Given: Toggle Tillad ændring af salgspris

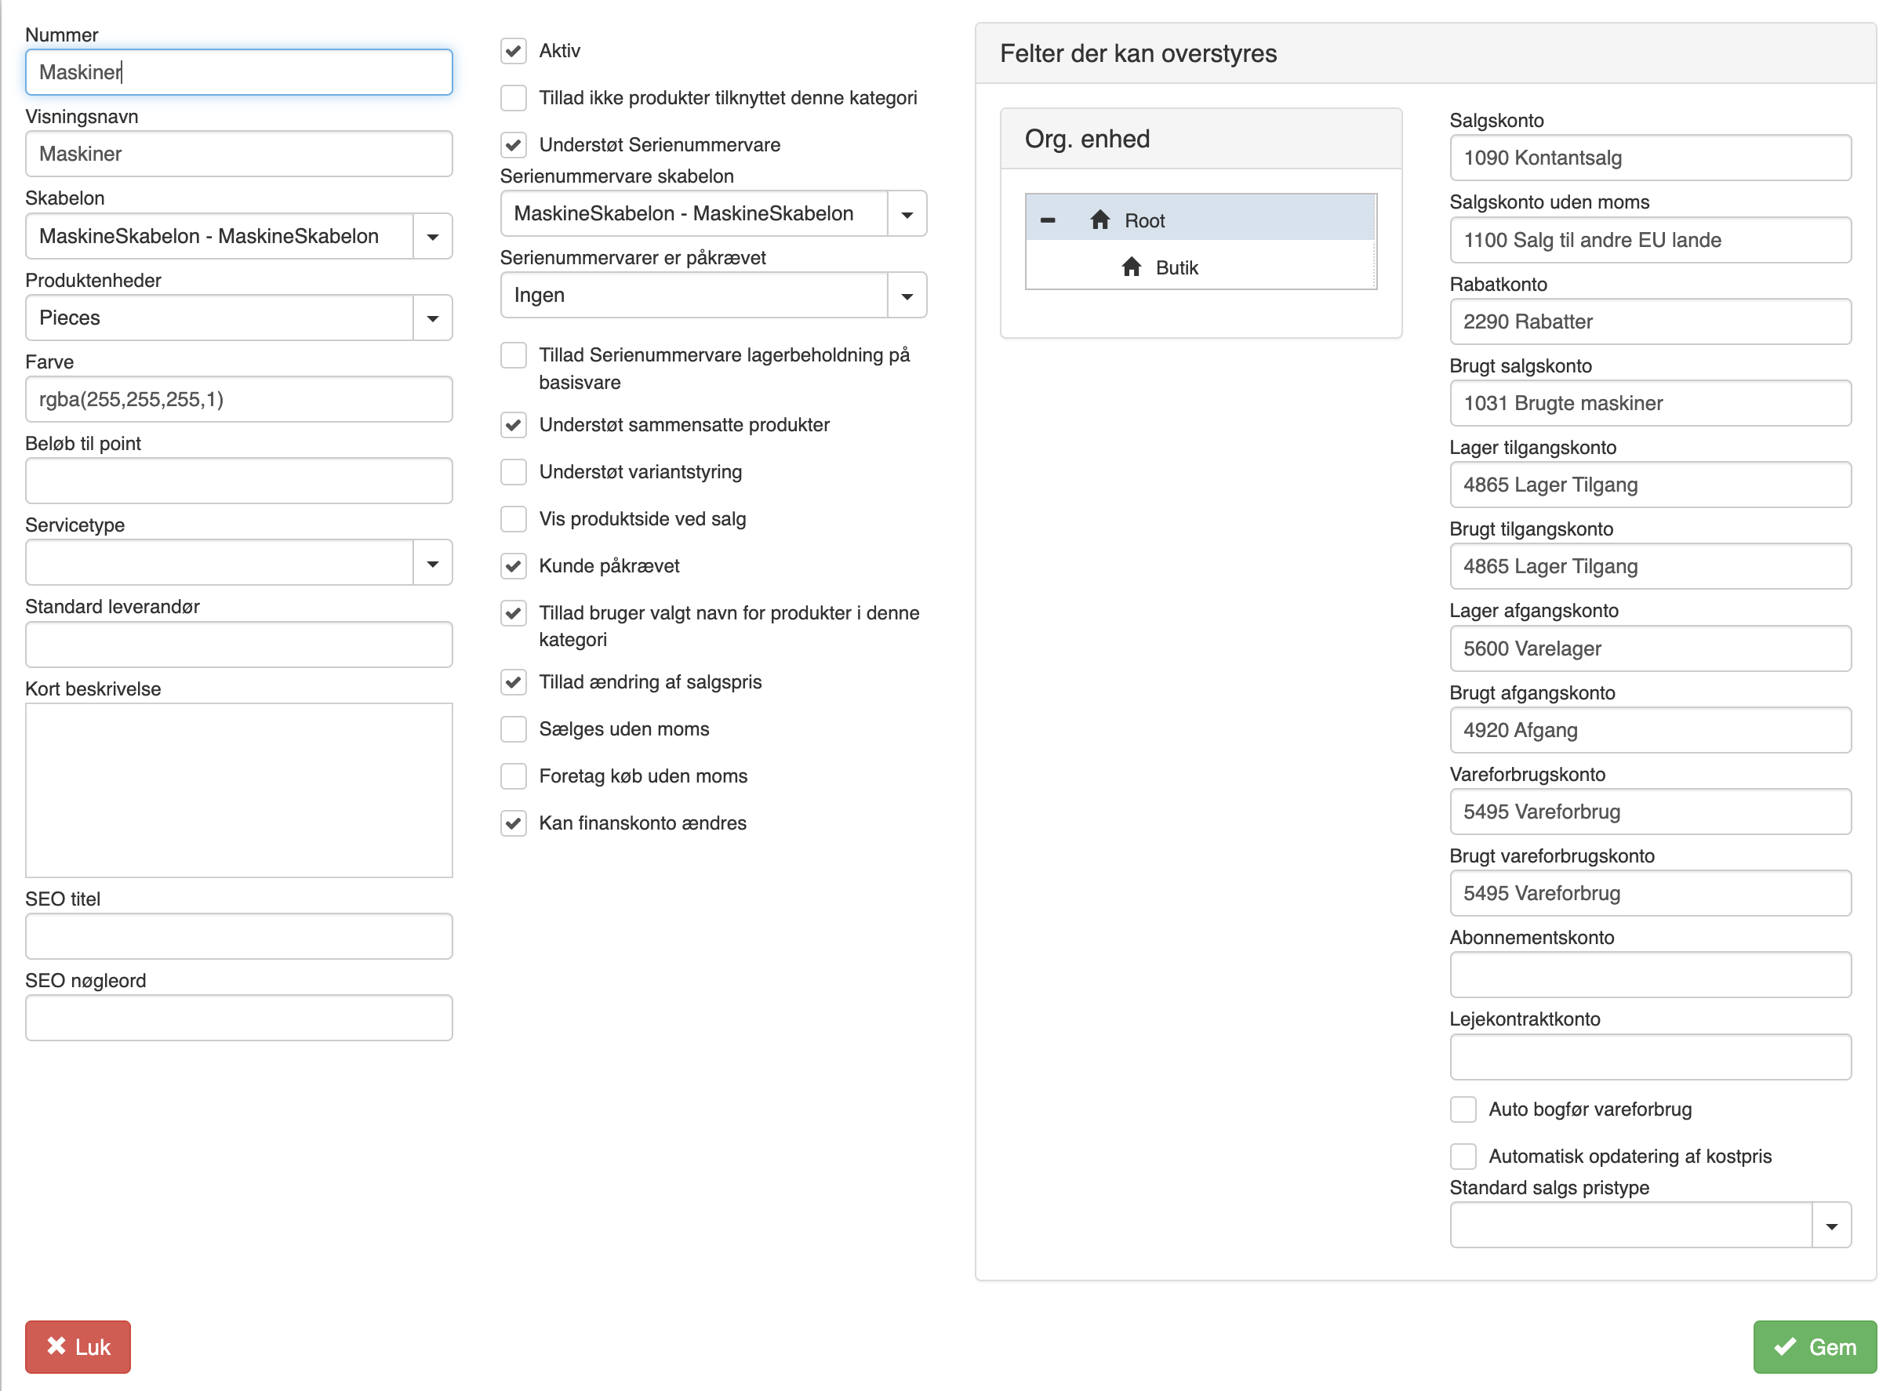Looking at the screenshot, I should [514, 682].
